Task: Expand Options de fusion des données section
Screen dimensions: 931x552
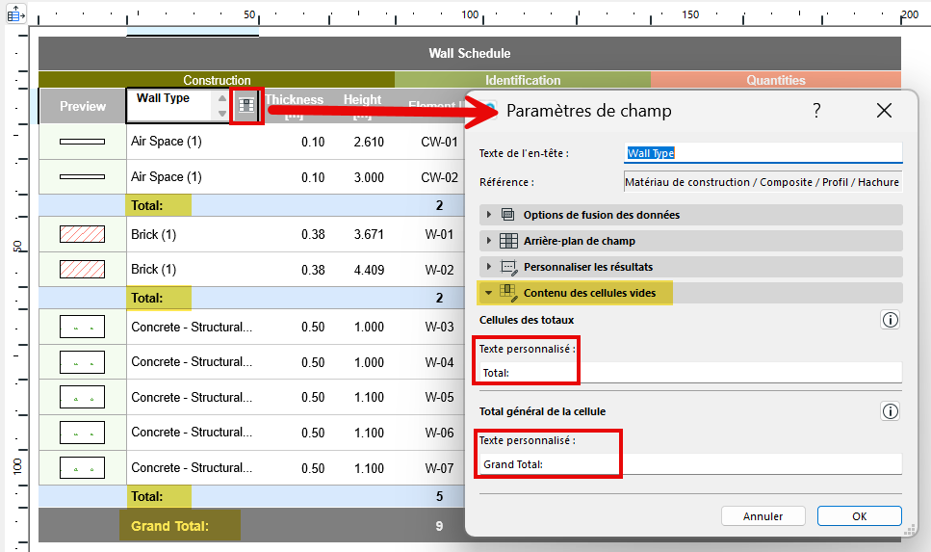Action: point(489,215)
